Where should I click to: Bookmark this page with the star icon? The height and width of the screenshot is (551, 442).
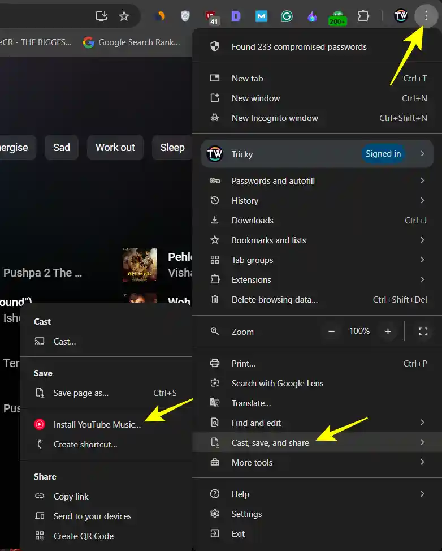tap(124, 16)
